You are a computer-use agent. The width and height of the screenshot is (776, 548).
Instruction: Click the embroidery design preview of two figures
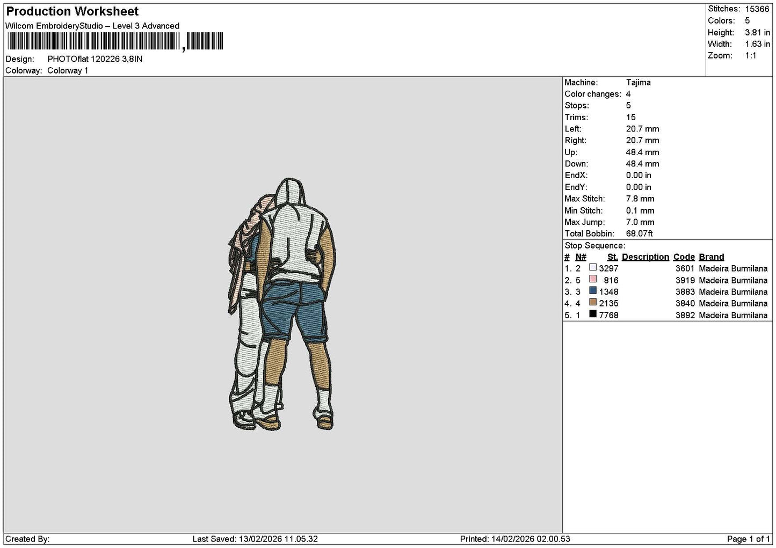click(x=282, y=304)
